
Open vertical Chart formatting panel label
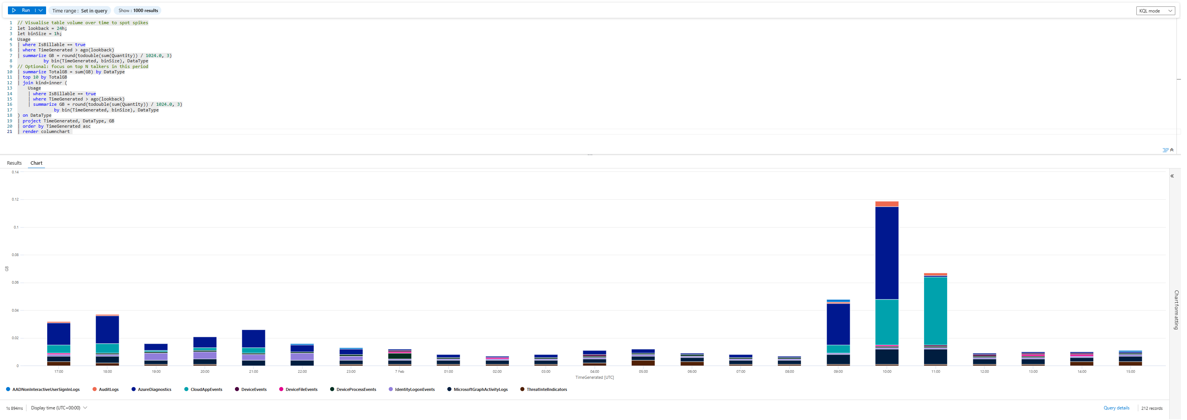pyautogui.click(x=1176, y=309)
